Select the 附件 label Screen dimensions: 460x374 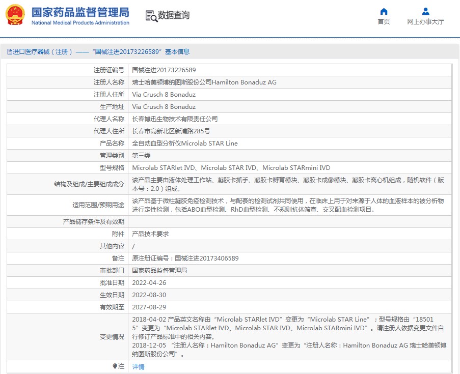point(118,234)
